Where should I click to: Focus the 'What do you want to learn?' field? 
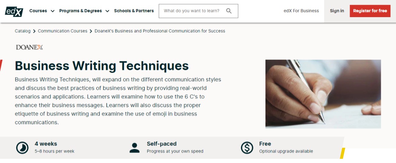coord(198,11)
